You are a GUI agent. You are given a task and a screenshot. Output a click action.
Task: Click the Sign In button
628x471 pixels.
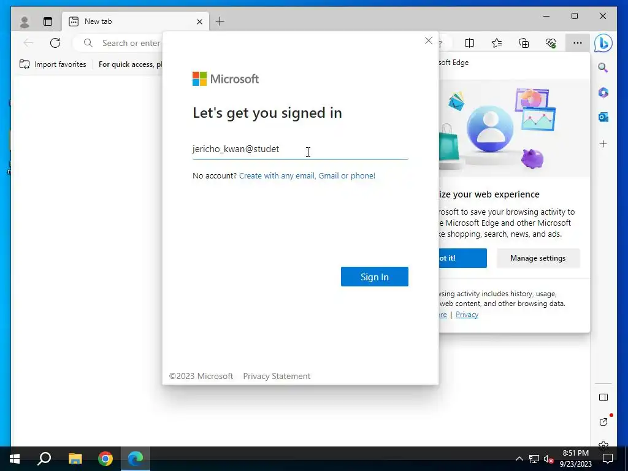375,277
